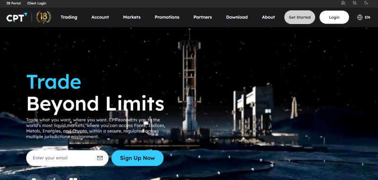Open the company buildings icon
The height and width of the screenshot is (180, 378).
(x=344, y=3)
